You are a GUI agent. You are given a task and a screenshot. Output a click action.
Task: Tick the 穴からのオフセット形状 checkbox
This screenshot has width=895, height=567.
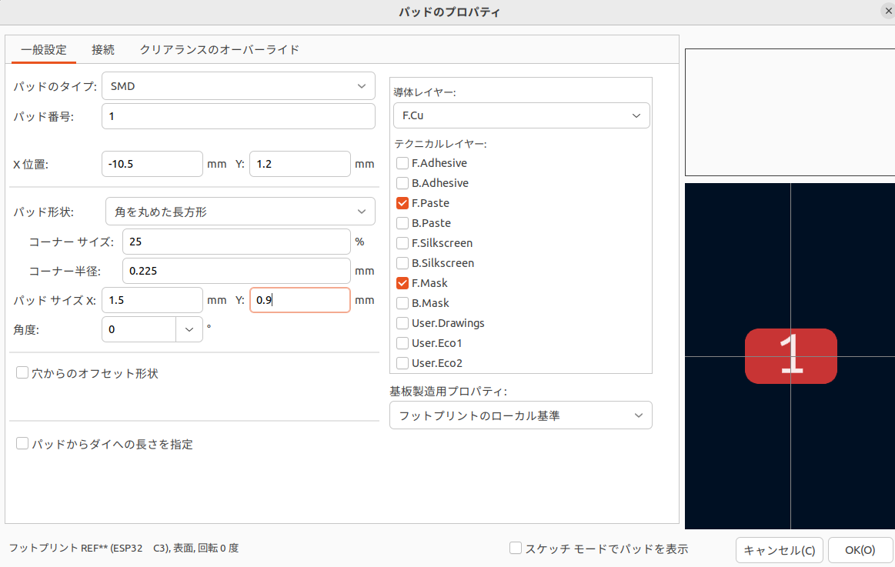(22, 373)
